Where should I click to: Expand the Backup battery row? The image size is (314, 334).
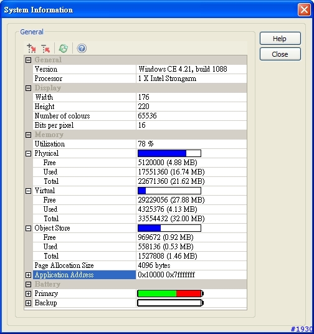28,303
